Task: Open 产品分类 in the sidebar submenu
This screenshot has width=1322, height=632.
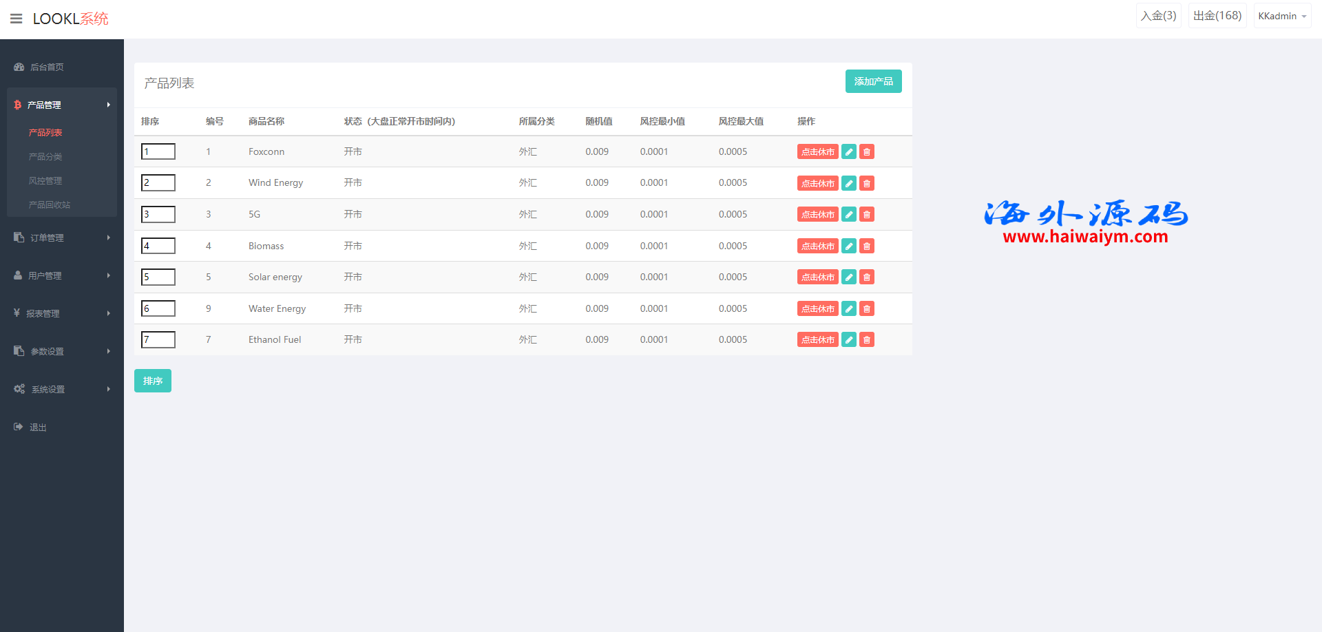Action: (45, 157)
